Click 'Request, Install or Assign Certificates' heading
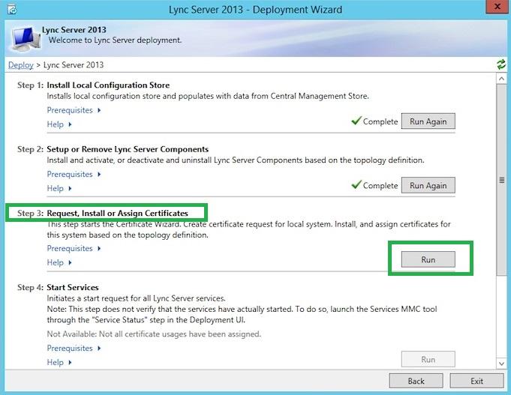 click(x=117, y=214)
